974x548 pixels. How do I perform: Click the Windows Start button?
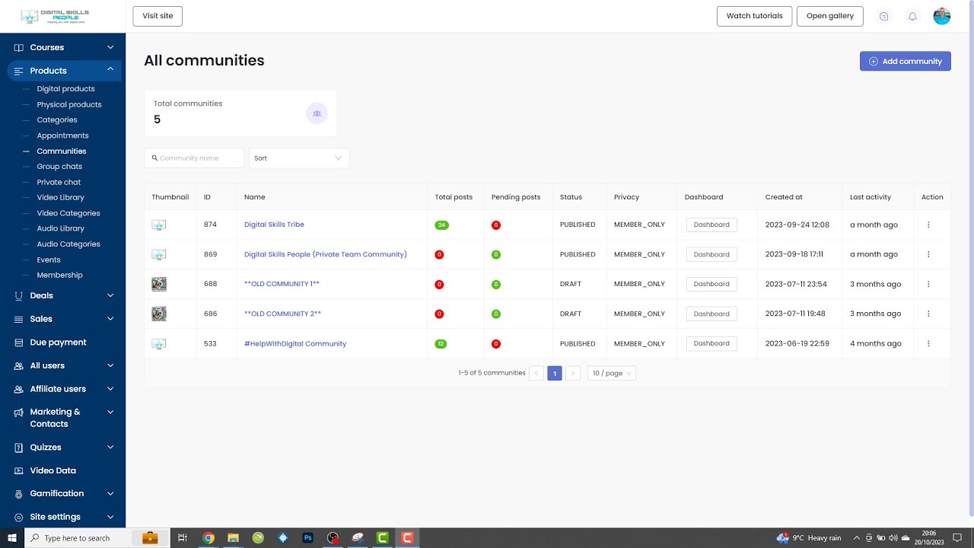pos(12,538)
